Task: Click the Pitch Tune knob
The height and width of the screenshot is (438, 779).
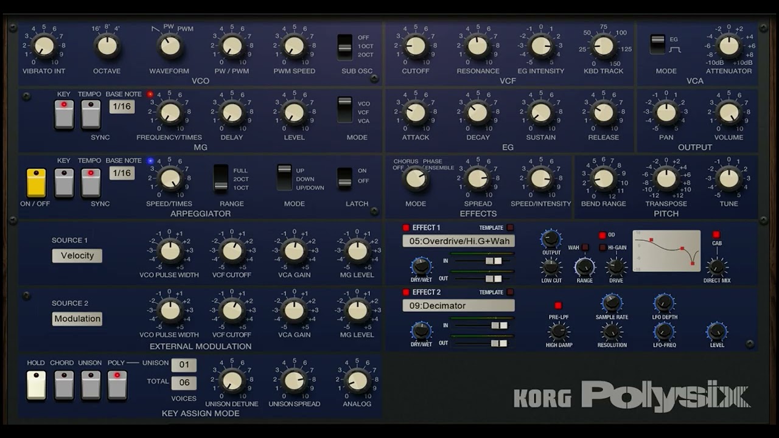Action: click(x=729, y=179)
